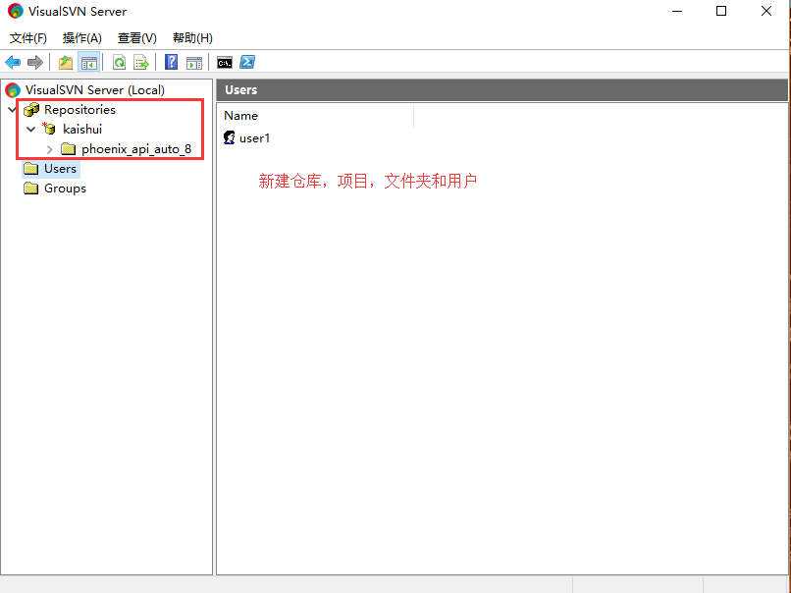
Task: Click the Repositories cubes icon
Action: pyautogui.click(x=31, y=109)
